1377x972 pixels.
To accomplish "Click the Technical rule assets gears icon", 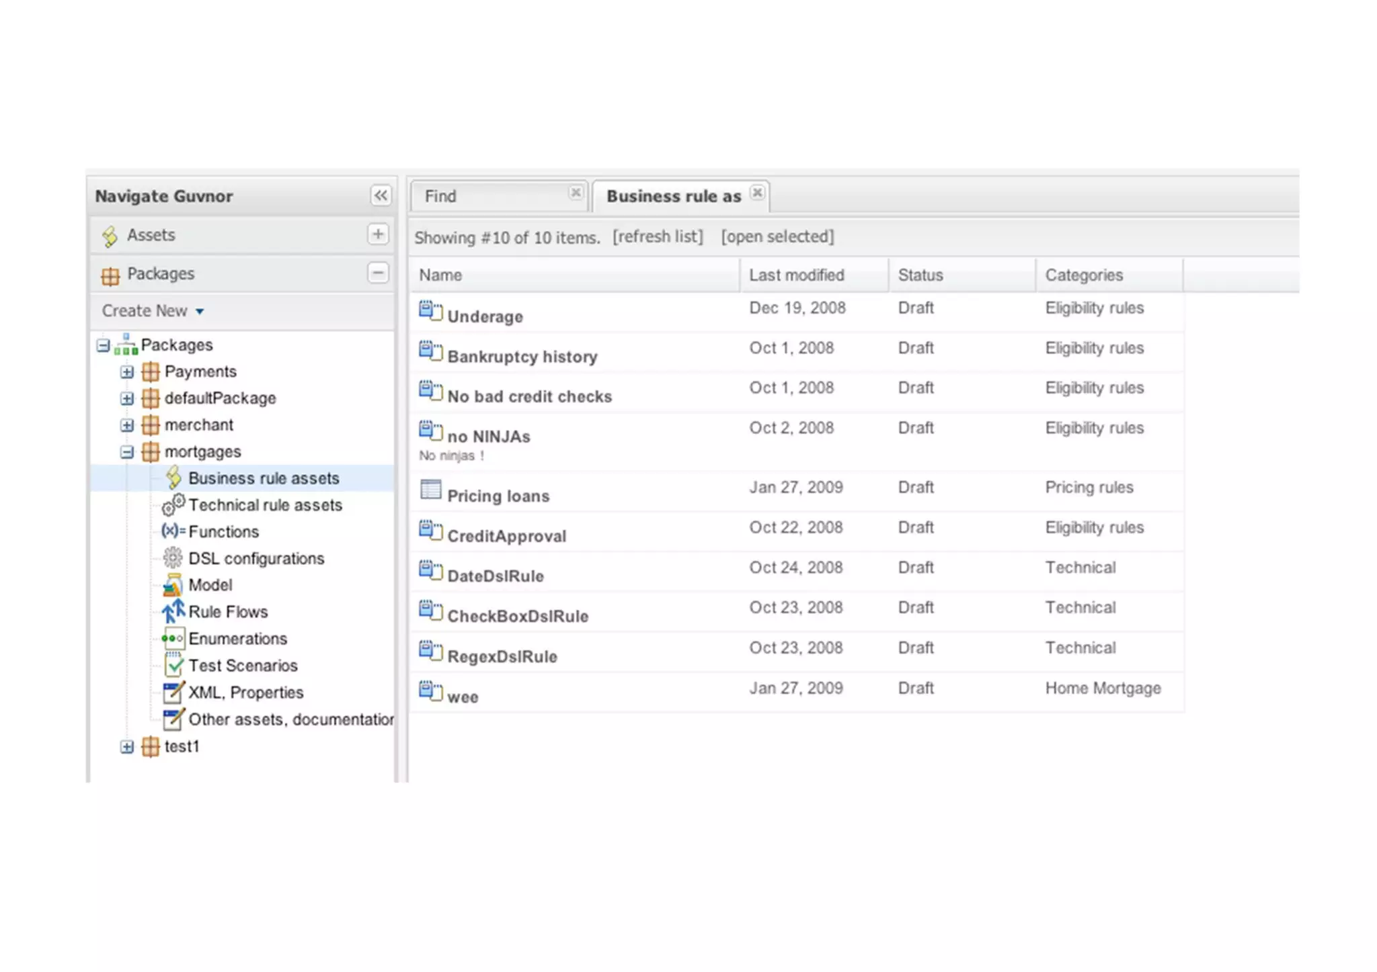I will [x=173, y=504].
